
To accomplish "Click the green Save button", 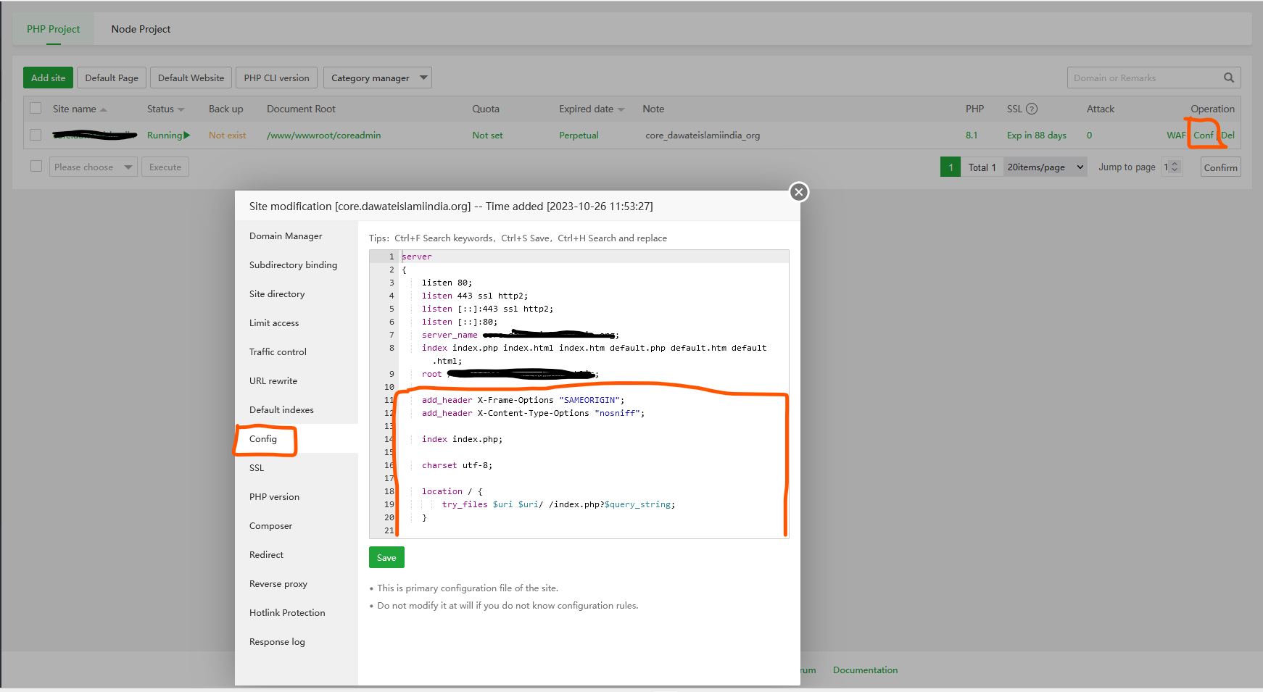I will (386, 557).
